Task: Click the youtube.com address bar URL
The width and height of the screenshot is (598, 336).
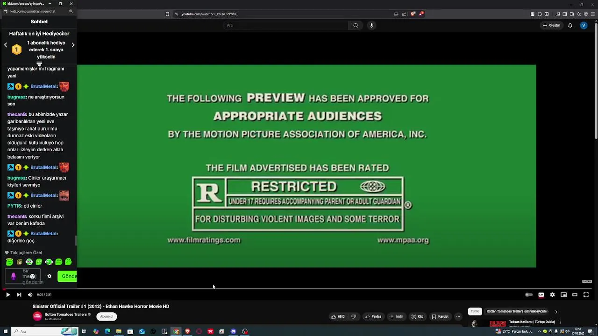Action: tap(209, 14)
